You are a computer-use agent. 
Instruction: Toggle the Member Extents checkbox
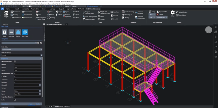coord(15,61)
